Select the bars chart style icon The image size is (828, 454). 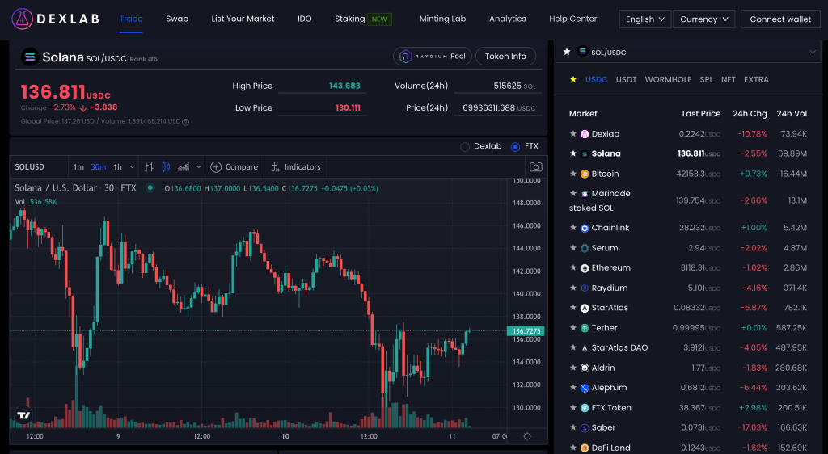pyautogui.click(x=149, y=167)
